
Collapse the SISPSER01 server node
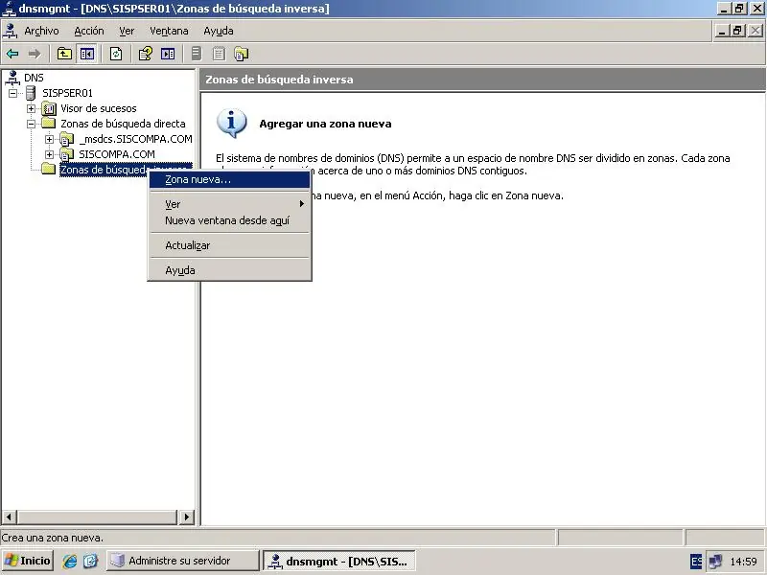12,93
